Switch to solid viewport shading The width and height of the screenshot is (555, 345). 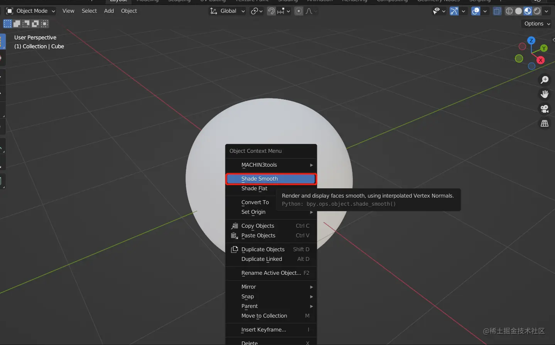519,11
